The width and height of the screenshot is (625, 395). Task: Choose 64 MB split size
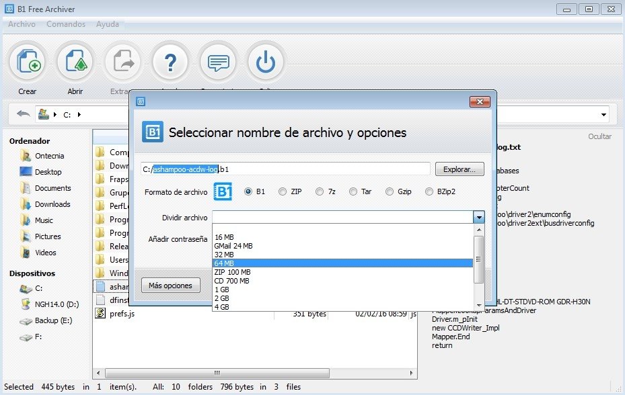click(x=343, y=263)
